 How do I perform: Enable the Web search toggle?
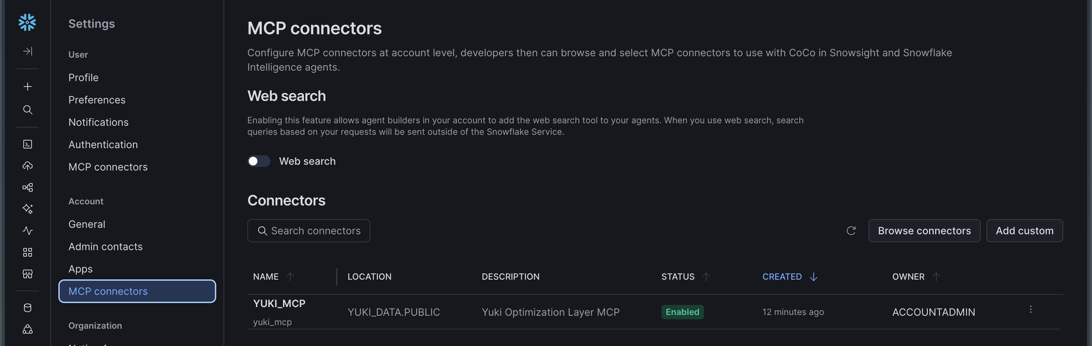tap(258, 161)
